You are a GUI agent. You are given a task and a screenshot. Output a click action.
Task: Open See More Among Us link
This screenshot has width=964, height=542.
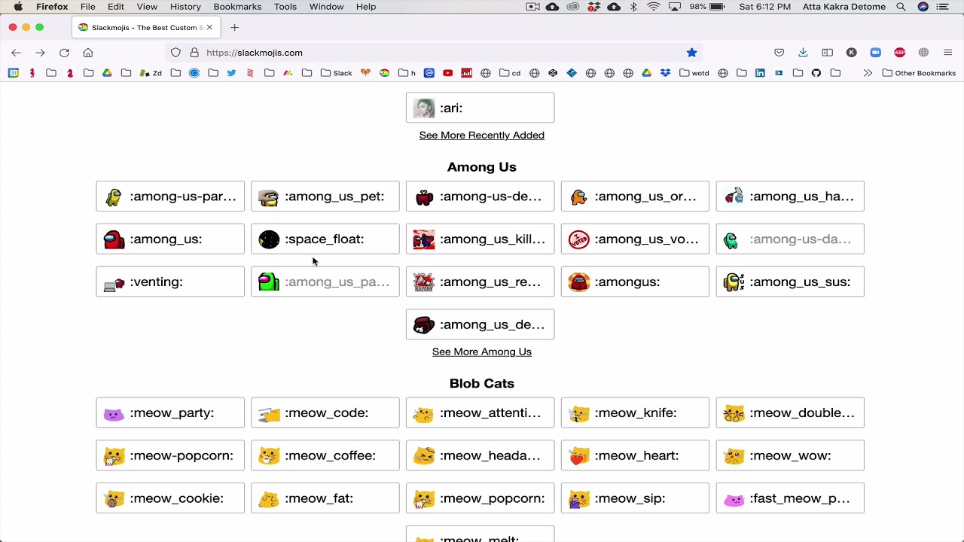tap(482, 352)
